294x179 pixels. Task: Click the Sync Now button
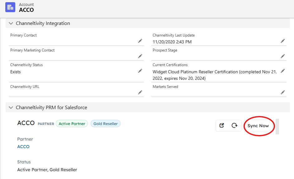(x=258, y=126)
